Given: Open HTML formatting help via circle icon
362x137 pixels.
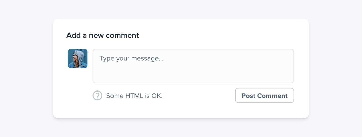Looking at the screenshot, I should click(x=97, y=96).
